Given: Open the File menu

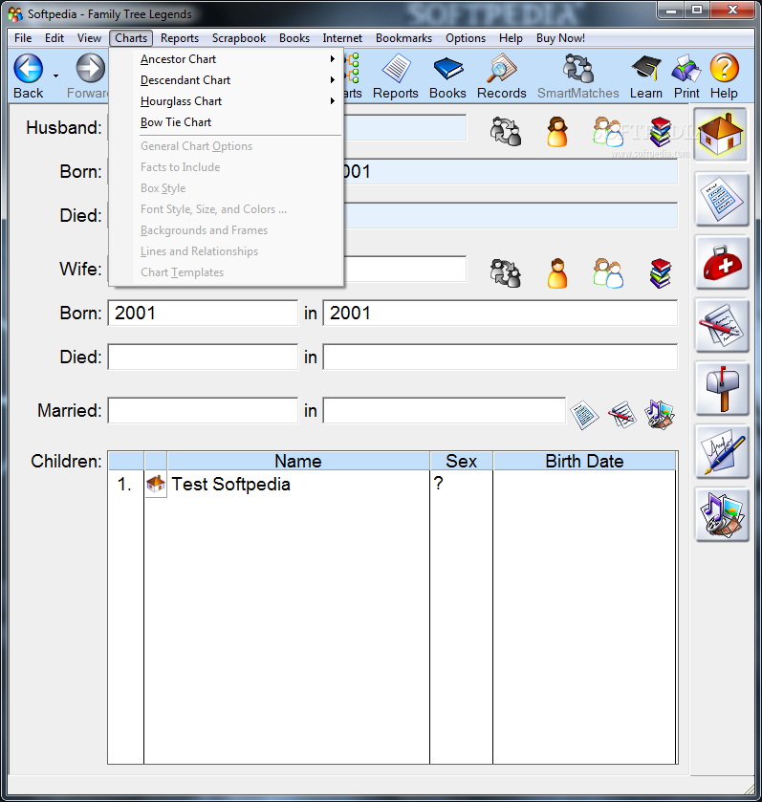Looking at the screenshot, I should 23,38.
